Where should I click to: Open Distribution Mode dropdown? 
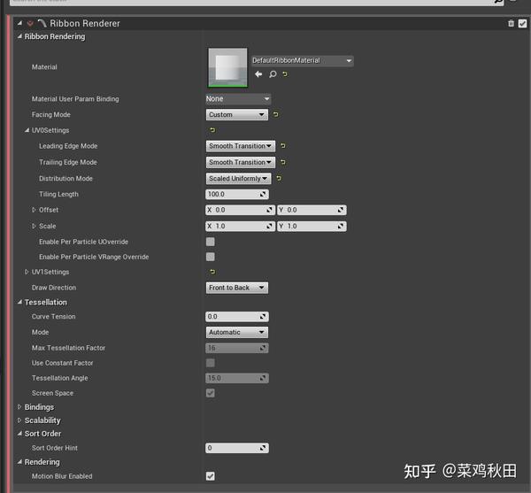[x=238, y=179]
